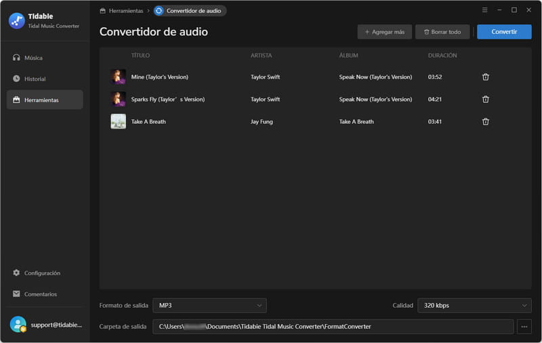Click the Borrar todo button
Image resolution: width=542 pixels, height=343 pixels.
pyautogui.click(x=442, y=32)
